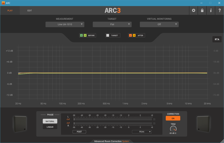The height and width of the screenshot is (143, 224).
Task: Open the Measurement dropdown Line UA-1010
Action: pyautogui.click(x=65, y=24)
